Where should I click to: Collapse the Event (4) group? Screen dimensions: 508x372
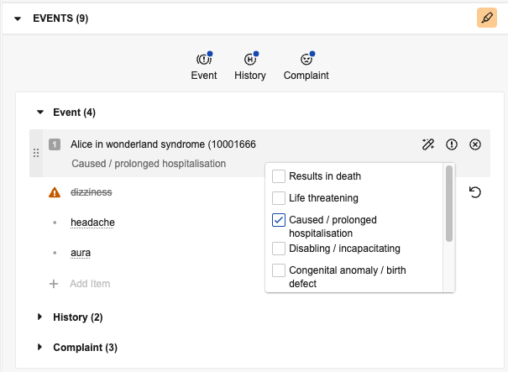point(39,112)
